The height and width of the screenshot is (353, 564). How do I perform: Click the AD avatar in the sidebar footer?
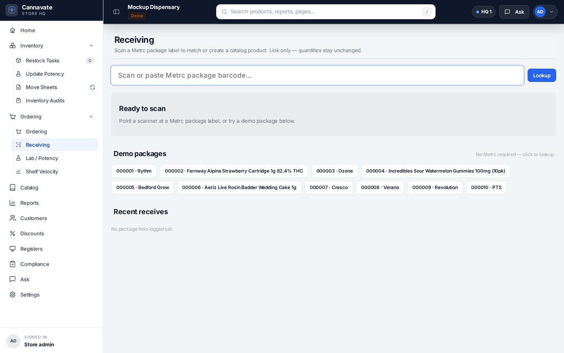(13, 341)
